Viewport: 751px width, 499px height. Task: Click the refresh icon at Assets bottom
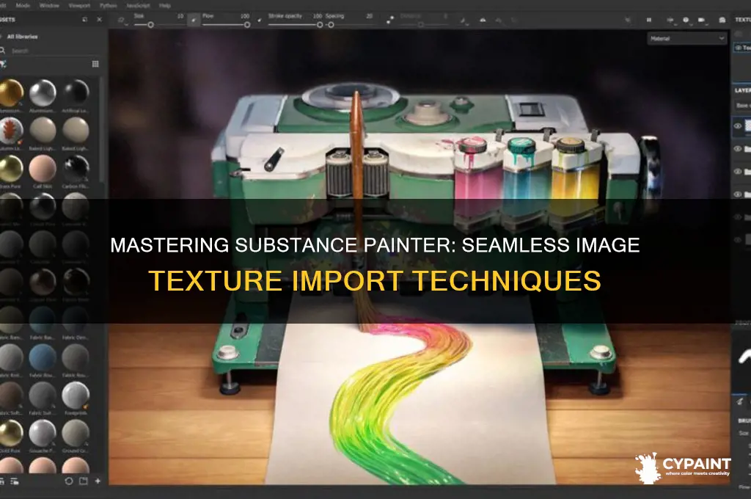click(69, 481)
